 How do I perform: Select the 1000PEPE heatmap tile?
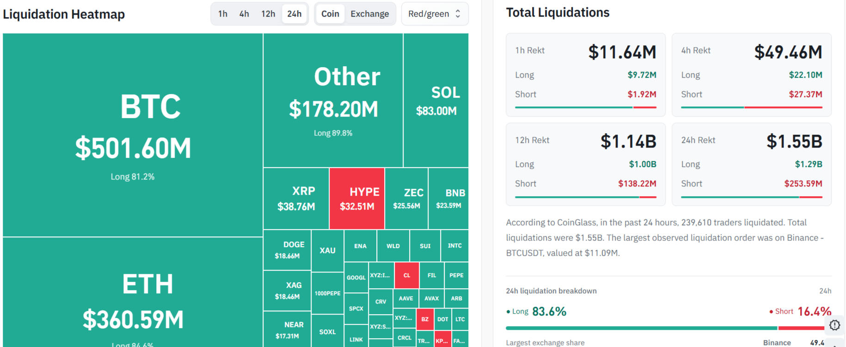pyautogui.click(x=327, y=293)
